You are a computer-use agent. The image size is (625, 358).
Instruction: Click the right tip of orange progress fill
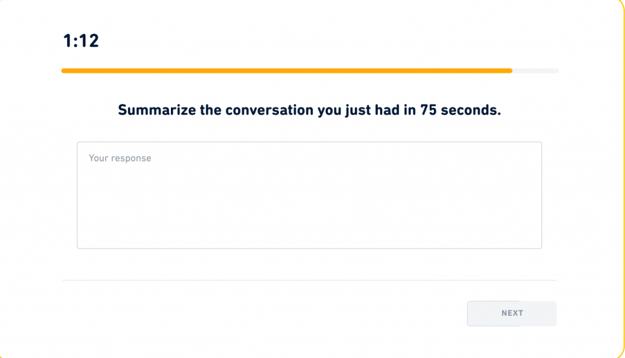[x=510, y=71]
